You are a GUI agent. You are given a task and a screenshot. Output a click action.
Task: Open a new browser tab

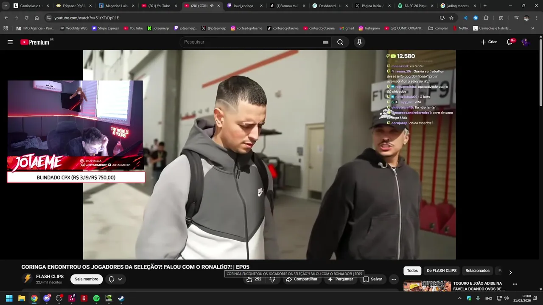click(x=485, y=6)
